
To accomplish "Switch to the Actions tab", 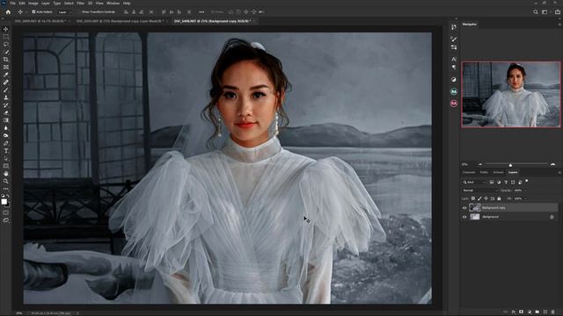I will point(498,172).
